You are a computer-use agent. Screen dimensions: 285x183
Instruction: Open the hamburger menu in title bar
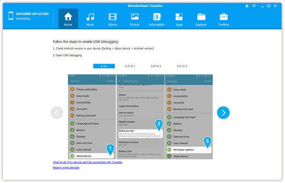point(254,6)
